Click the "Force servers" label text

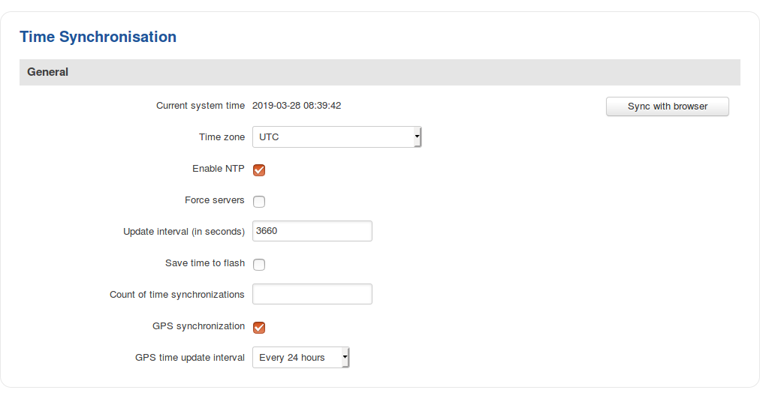214,200
